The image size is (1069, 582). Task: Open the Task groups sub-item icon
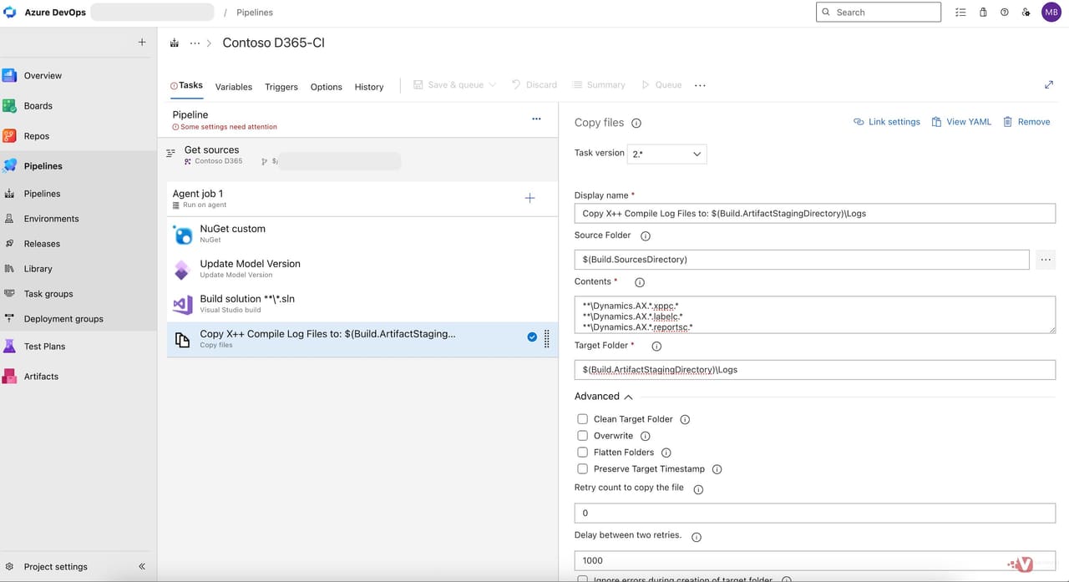[9, 294]
